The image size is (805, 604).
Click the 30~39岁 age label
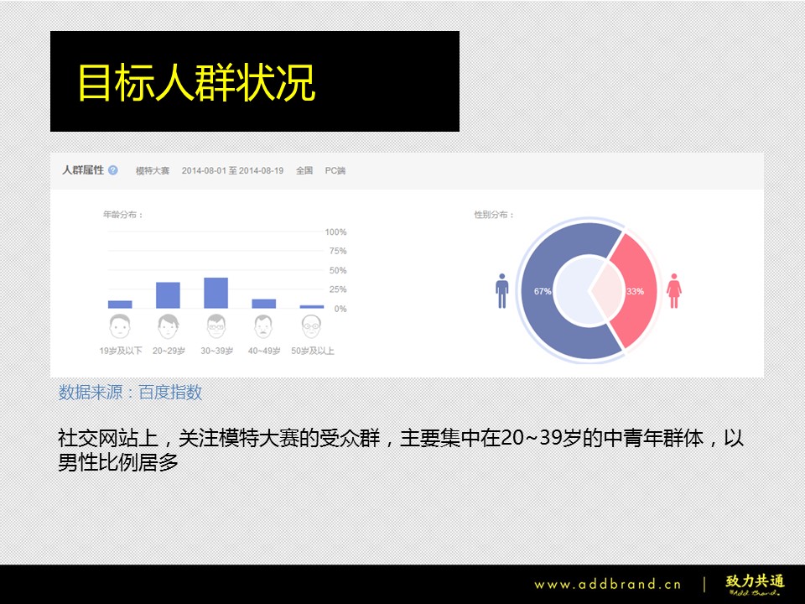[216, 351]
